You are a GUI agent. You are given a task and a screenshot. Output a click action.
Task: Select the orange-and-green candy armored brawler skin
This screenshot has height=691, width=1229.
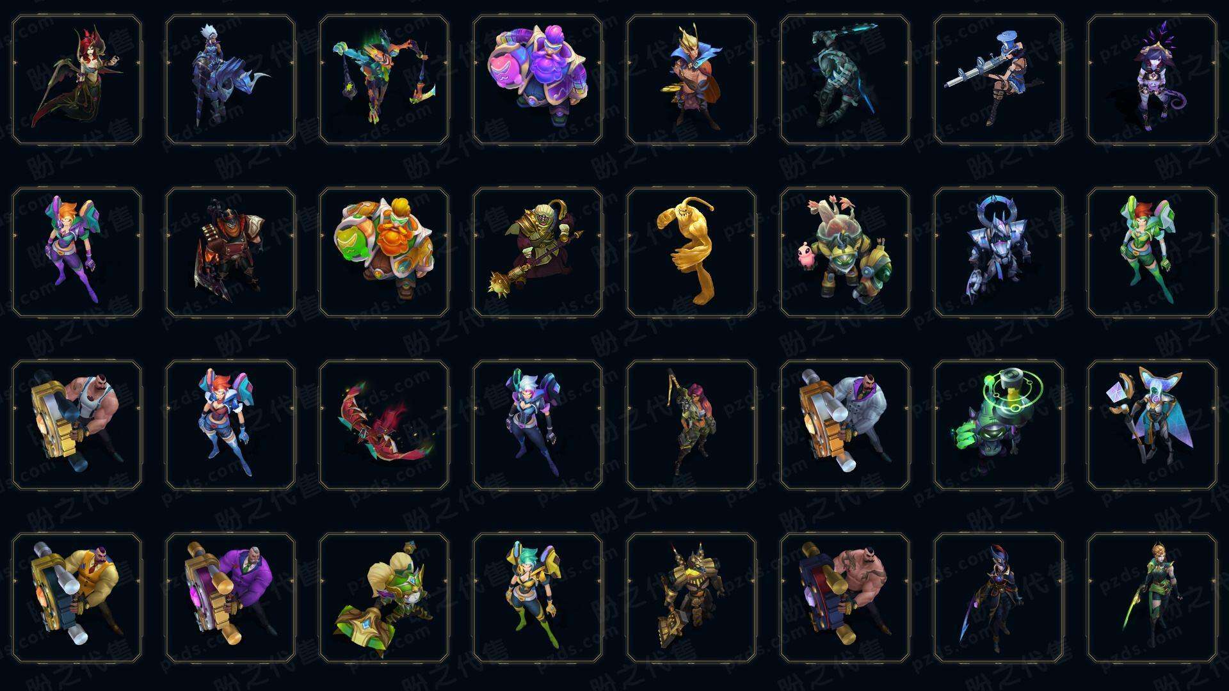coord(384,252)
